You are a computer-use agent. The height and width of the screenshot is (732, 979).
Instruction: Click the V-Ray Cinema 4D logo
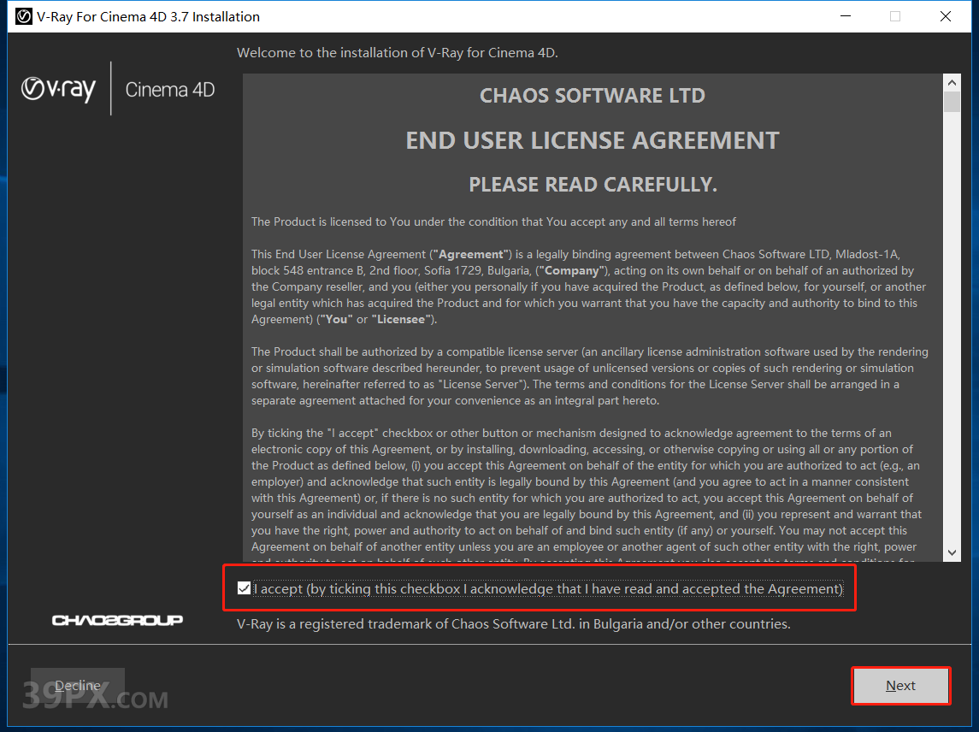tap(118, 89)
